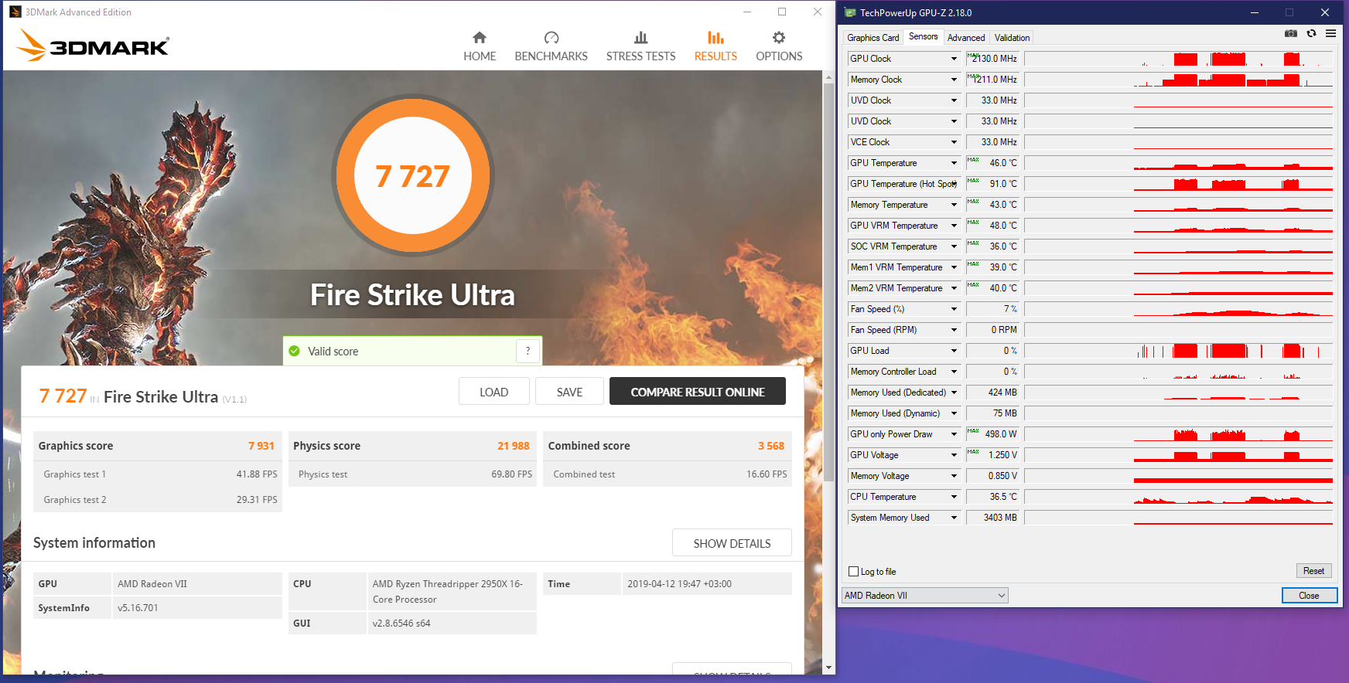This screenshot has width=1349, height=683.
Task: Open the Fan Speed (RPM) dropdown
Action: [954, 330]
